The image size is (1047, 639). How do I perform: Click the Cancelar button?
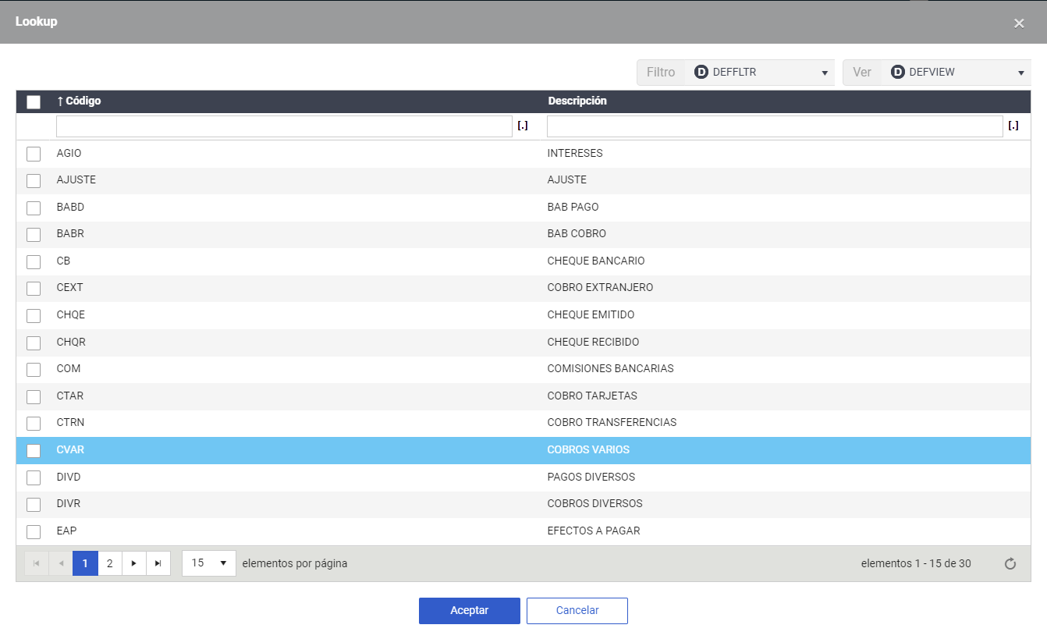point(577,611)
